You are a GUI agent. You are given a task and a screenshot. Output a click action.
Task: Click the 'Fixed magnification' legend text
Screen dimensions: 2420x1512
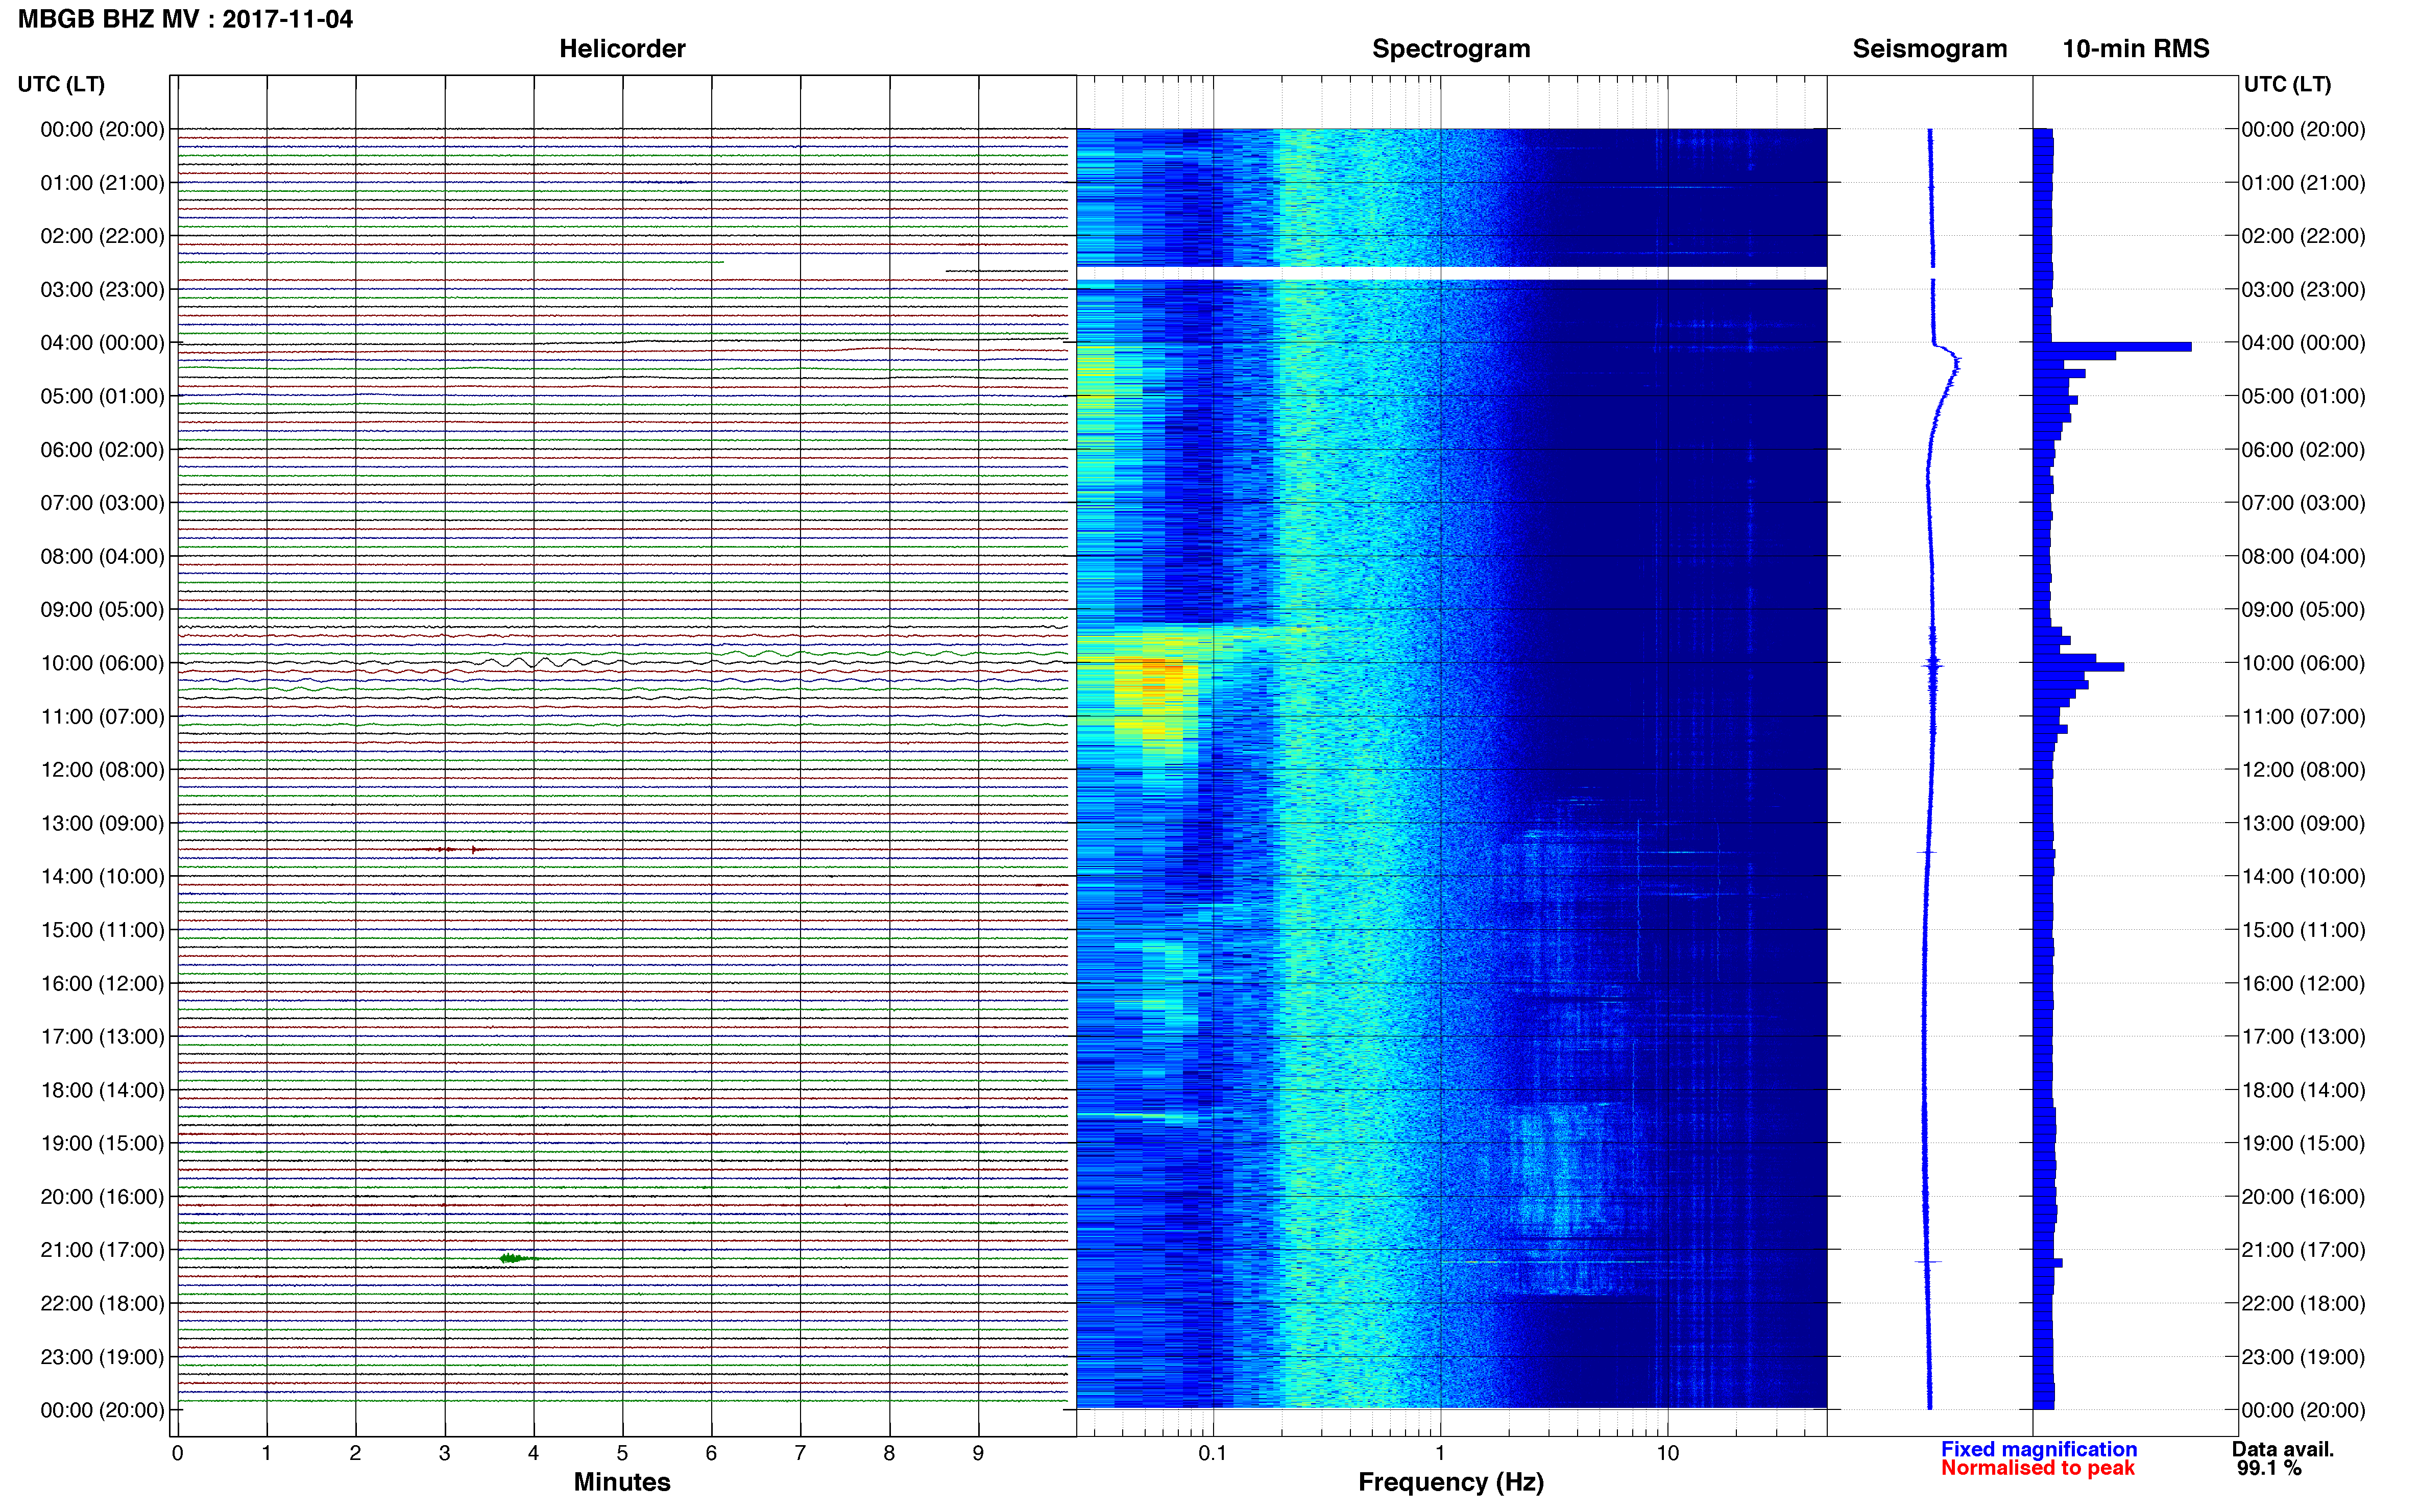2039,1449
